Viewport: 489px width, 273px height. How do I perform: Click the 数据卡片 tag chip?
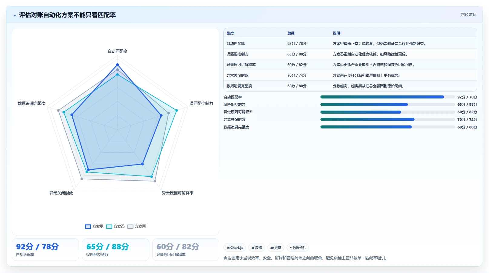click(x=298, y=248)
